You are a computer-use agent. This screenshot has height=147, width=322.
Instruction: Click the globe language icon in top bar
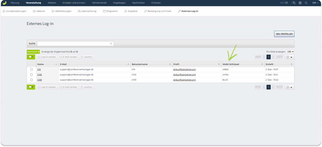tap(300, 3)
